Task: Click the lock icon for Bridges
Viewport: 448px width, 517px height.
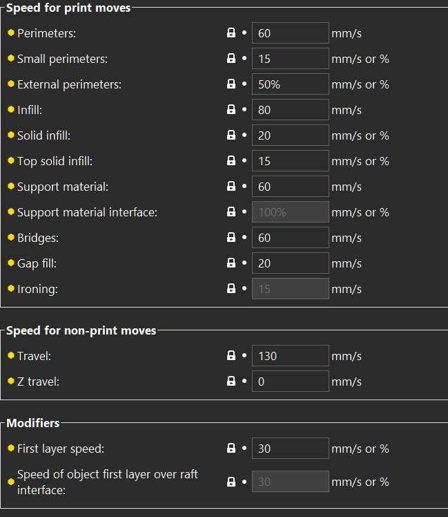Action: [x=231, y=237]
